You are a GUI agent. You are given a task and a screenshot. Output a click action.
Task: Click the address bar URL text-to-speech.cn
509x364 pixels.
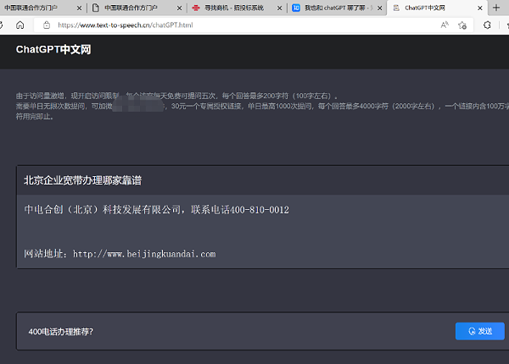(x=126, y=25)
